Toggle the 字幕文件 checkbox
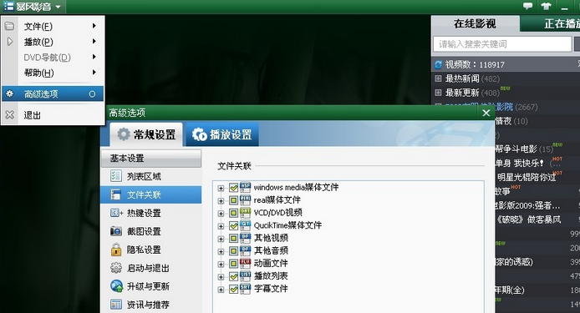This screenshot has height=313, width=580. pos(233,289)
